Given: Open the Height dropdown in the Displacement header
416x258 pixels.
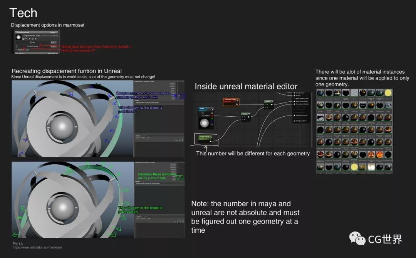Looking at the screenshot, I should (x=54, y=32).
